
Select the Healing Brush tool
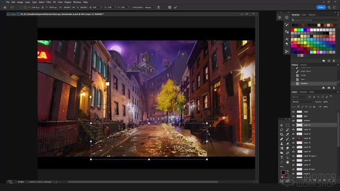[x=281, y=139]
